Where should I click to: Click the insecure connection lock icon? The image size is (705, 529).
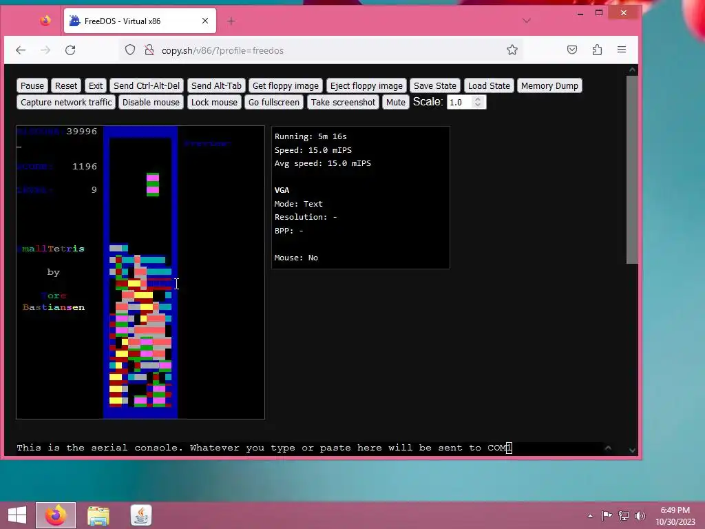coord(149,50)
